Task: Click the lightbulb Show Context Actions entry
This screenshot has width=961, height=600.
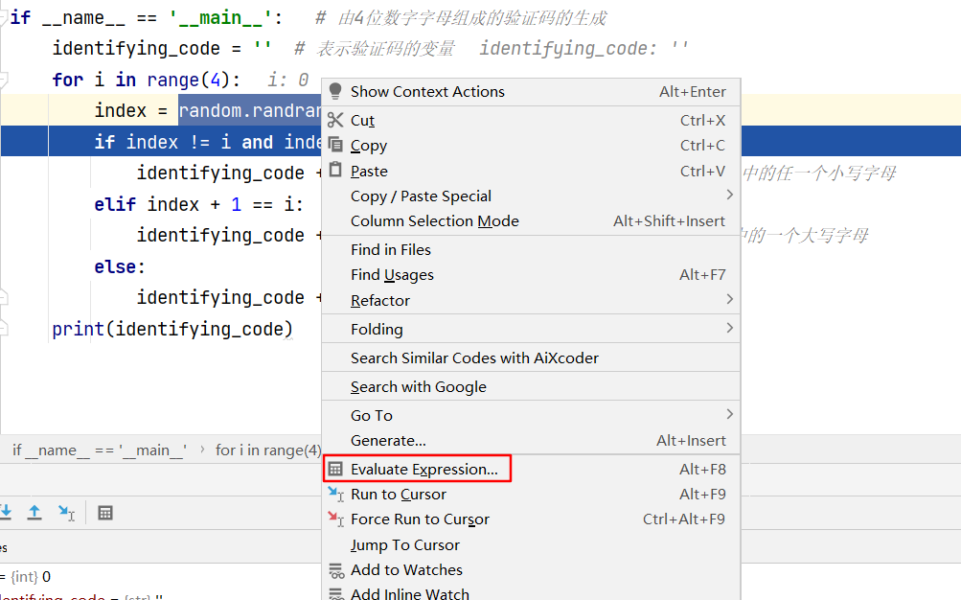Action: click(x=427, y=92)
